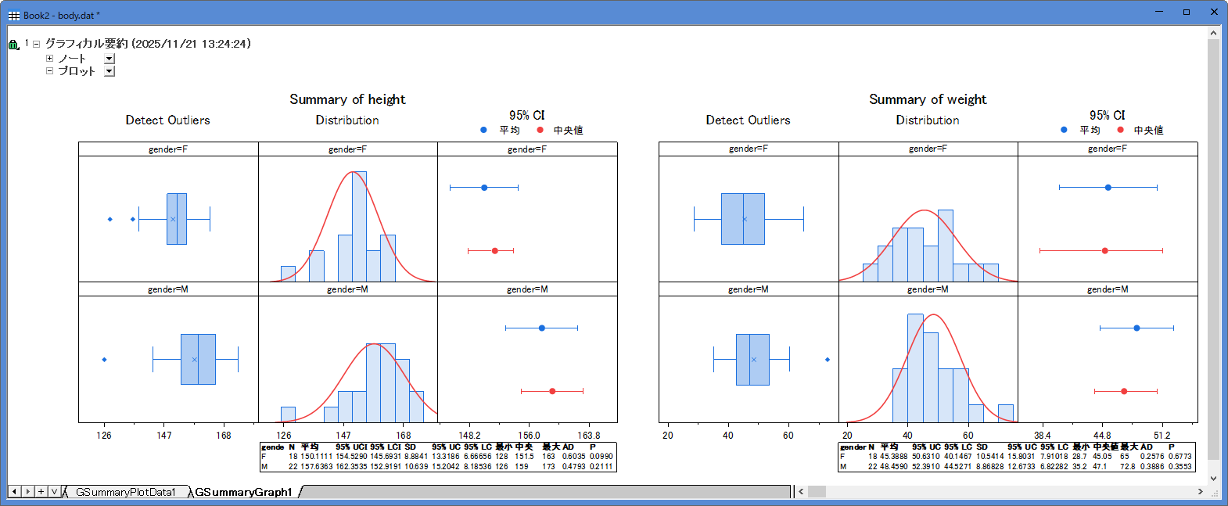Collapse the グラフィカル要約 tree node
Viewport: 1228px width, 506px height.
point(36,44)
